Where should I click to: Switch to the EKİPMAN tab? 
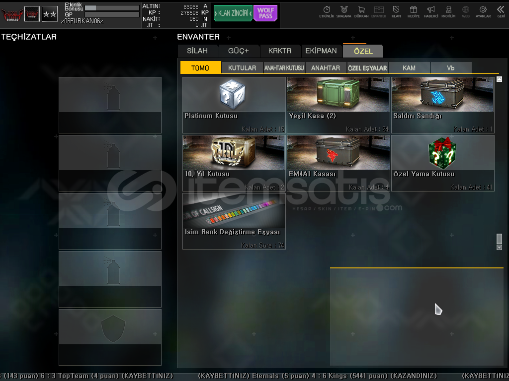click(x=321, y=51)
